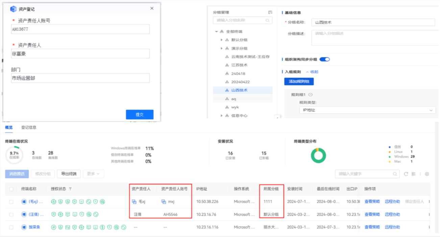Click the Windows icon beside 酸菜鱼 terminal
Screen dimensions: 440x237
coord(24,227)
